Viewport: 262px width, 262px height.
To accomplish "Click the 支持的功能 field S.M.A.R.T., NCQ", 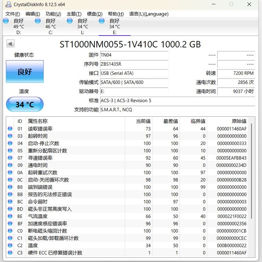I will point(178,110).
